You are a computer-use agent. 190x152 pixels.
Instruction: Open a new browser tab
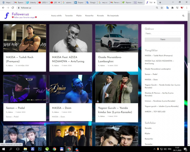(160, 3)
